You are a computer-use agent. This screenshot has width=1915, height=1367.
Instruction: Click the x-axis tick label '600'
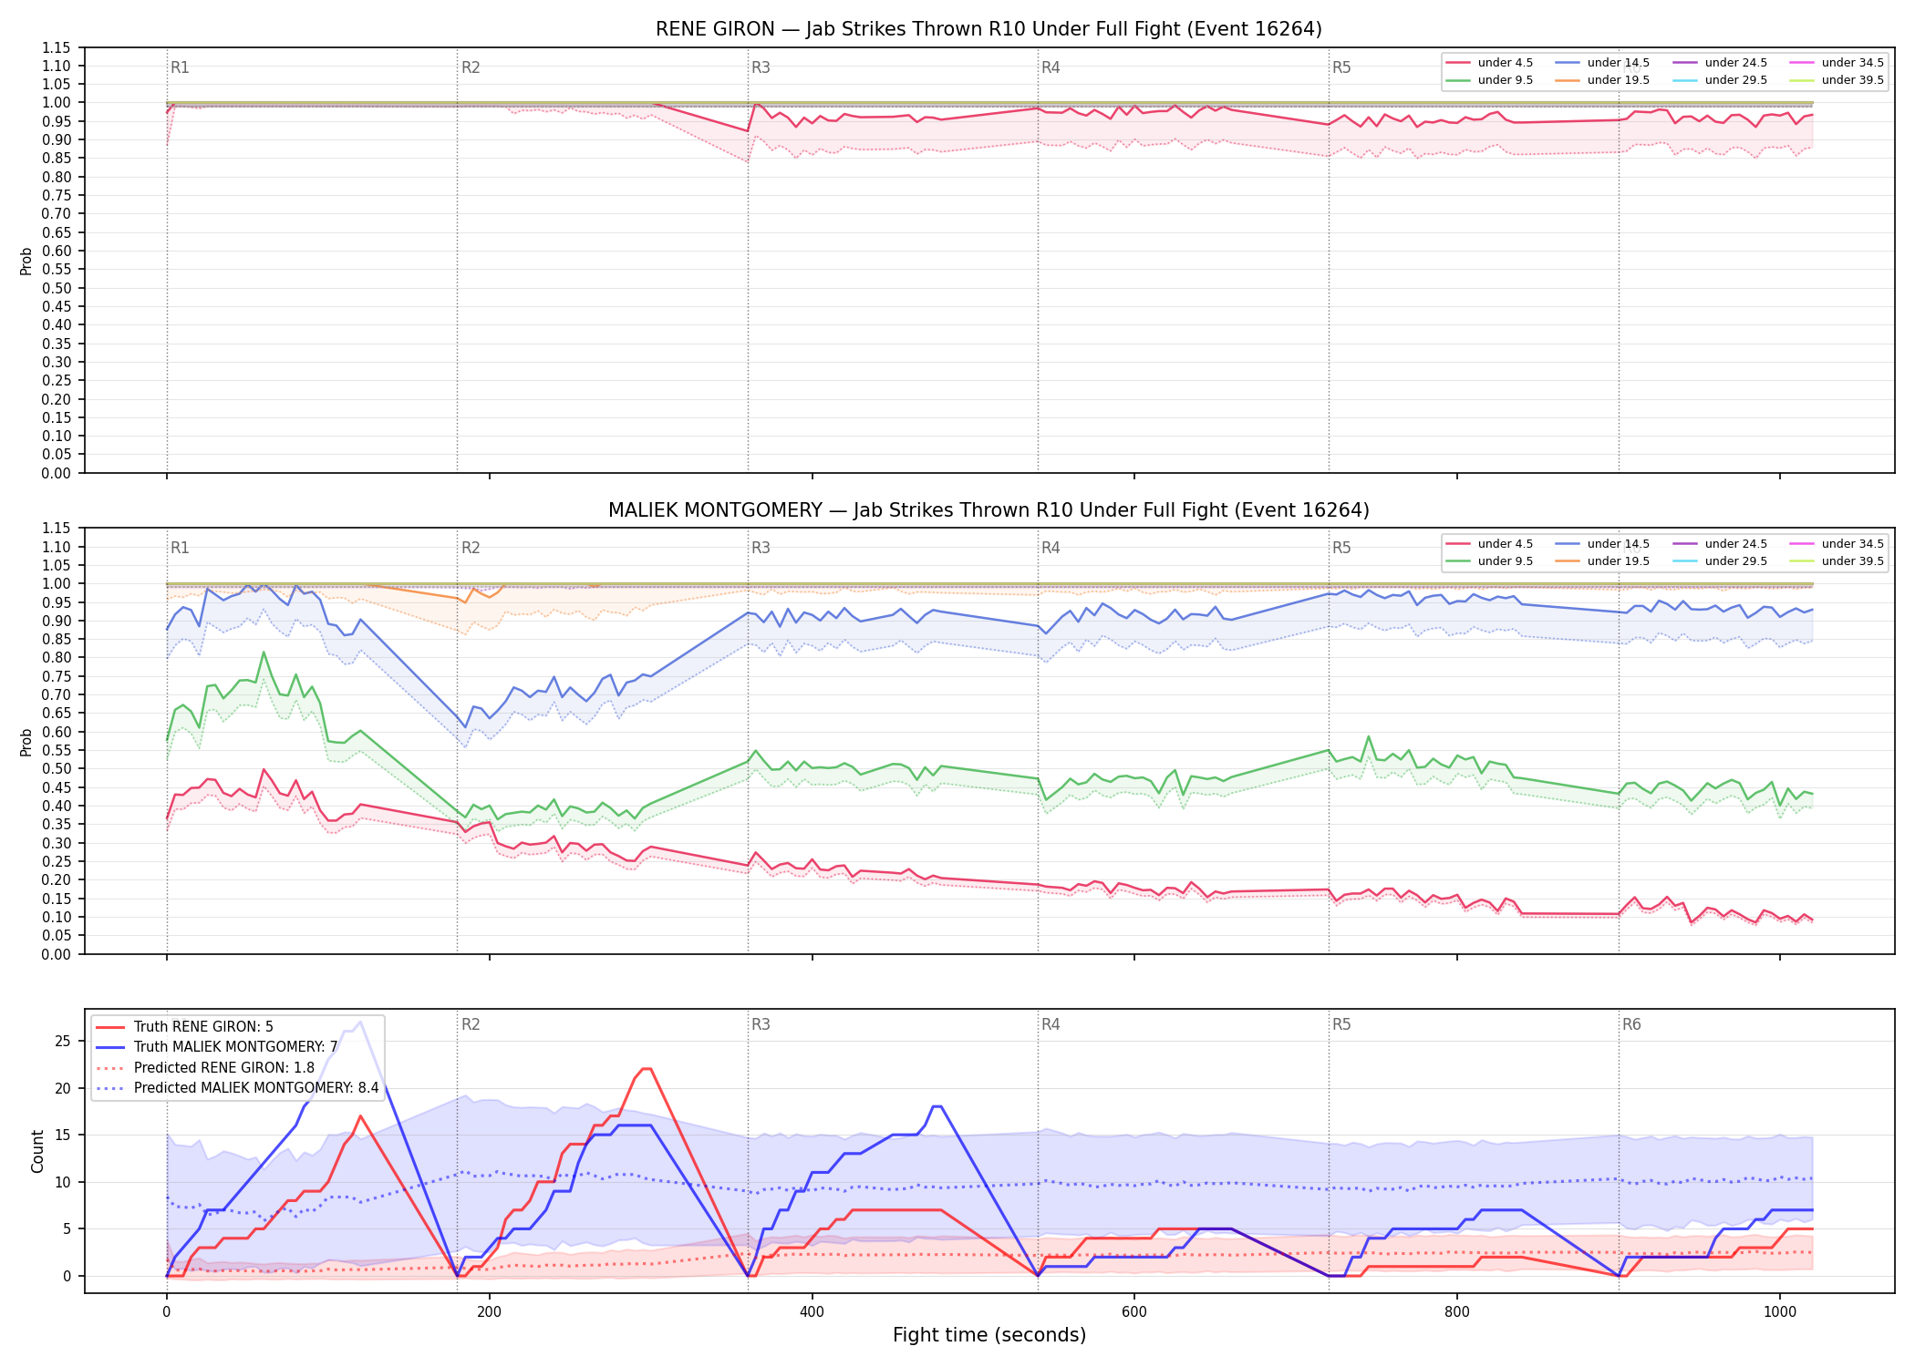click(1134, 1311)
